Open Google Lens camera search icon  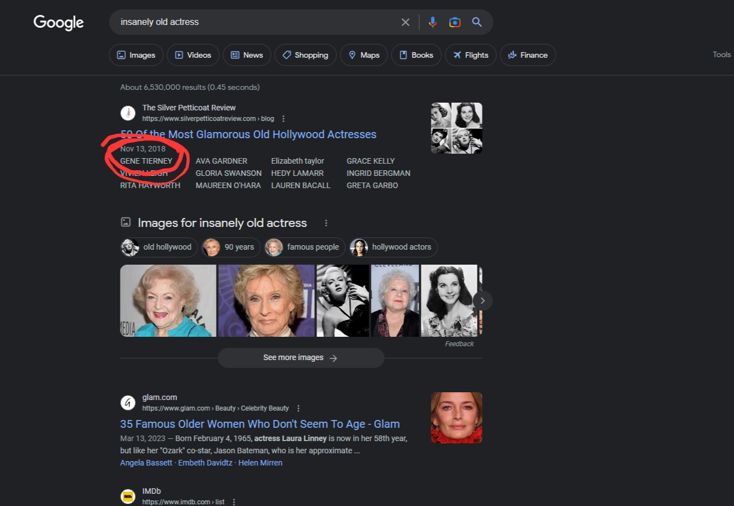point(455,22)
